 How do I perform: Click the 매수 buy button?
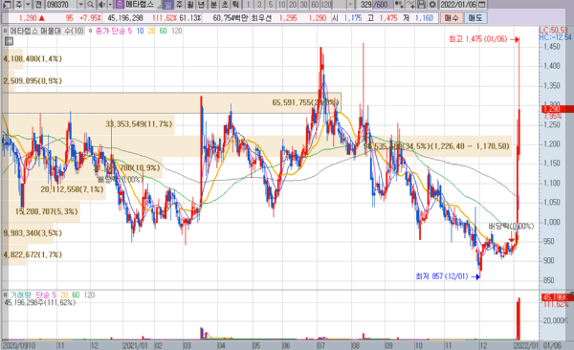[x=452, y=17]
